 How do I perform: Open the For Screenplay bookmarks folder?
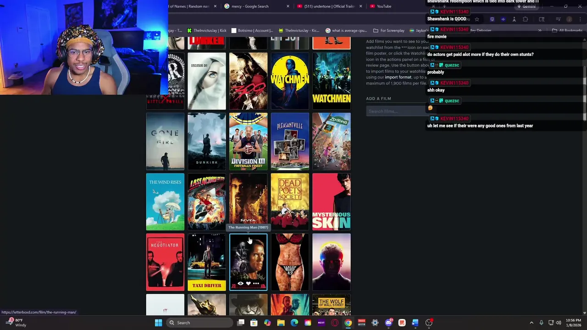click(389, 31)
